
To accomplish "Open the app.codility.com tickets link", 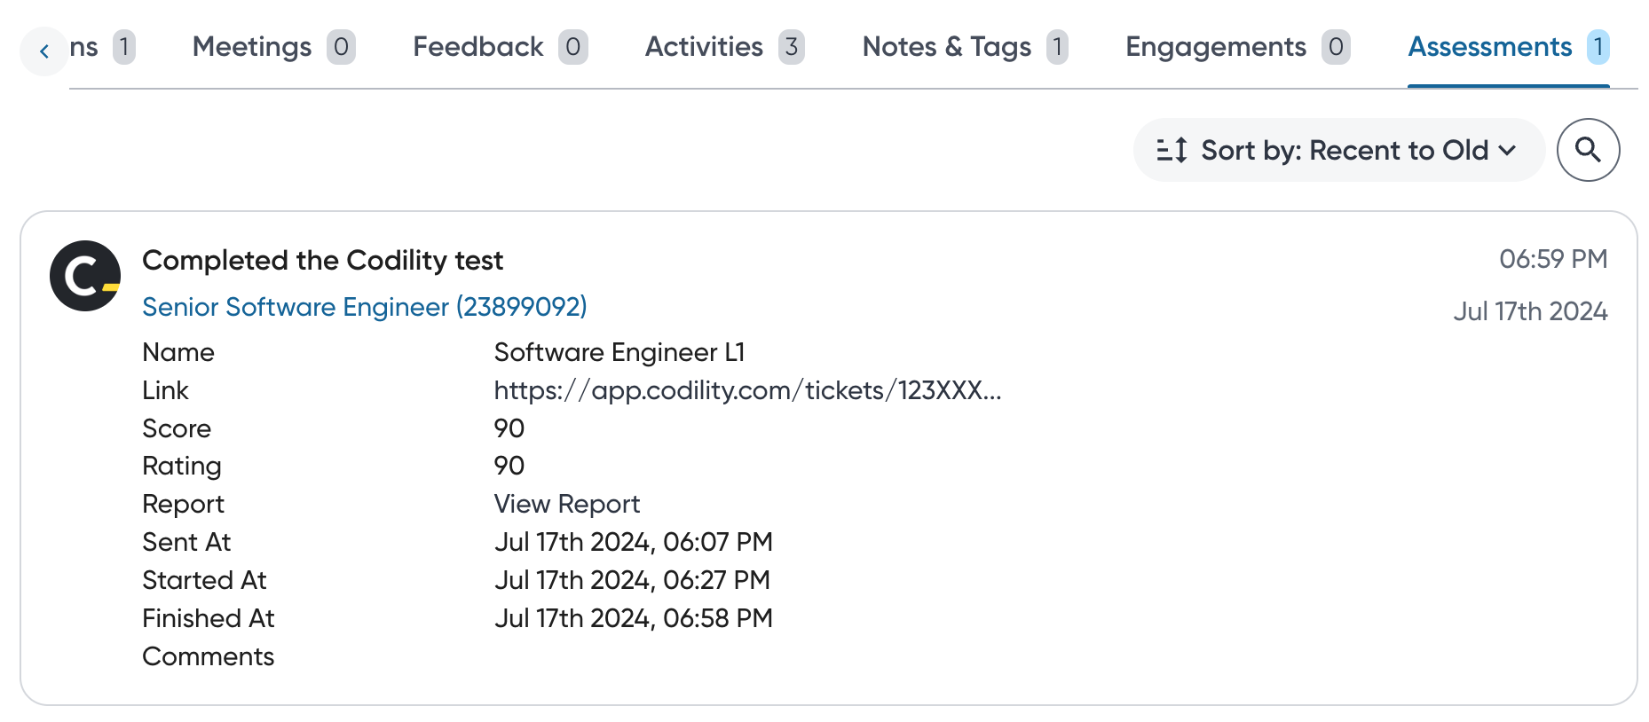I will click(747, 390).
